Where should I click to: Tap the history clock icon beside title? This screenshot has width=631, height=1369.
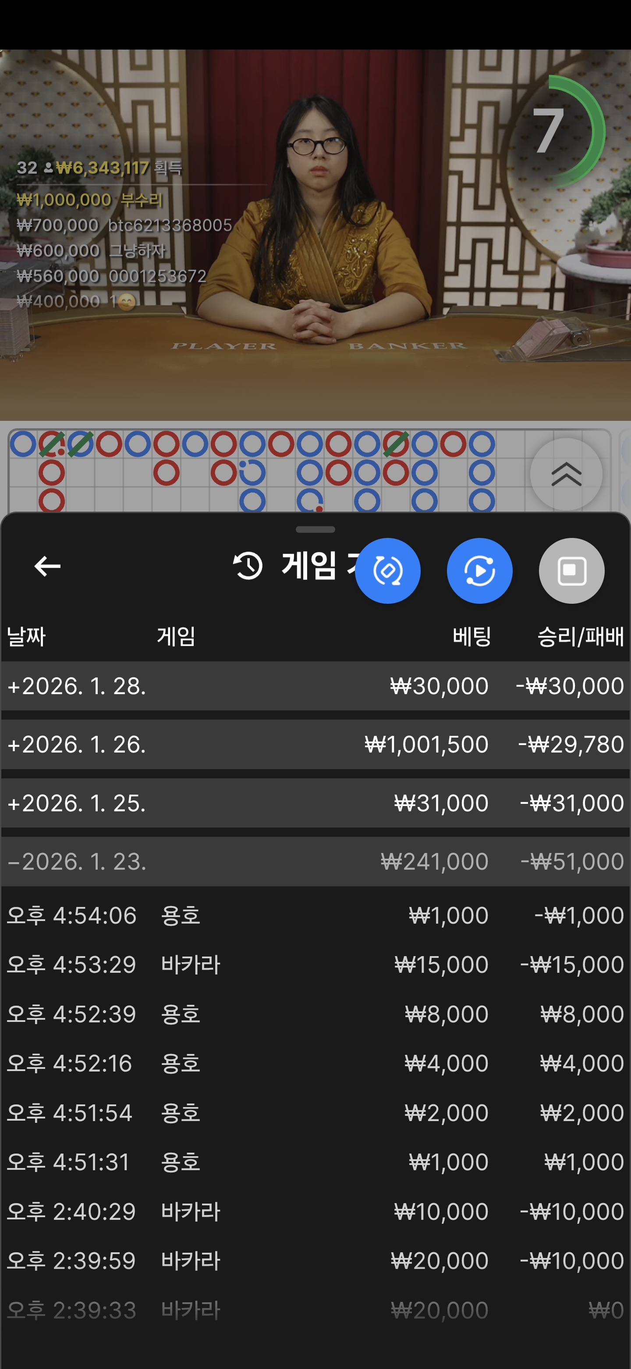click(248, 566)
